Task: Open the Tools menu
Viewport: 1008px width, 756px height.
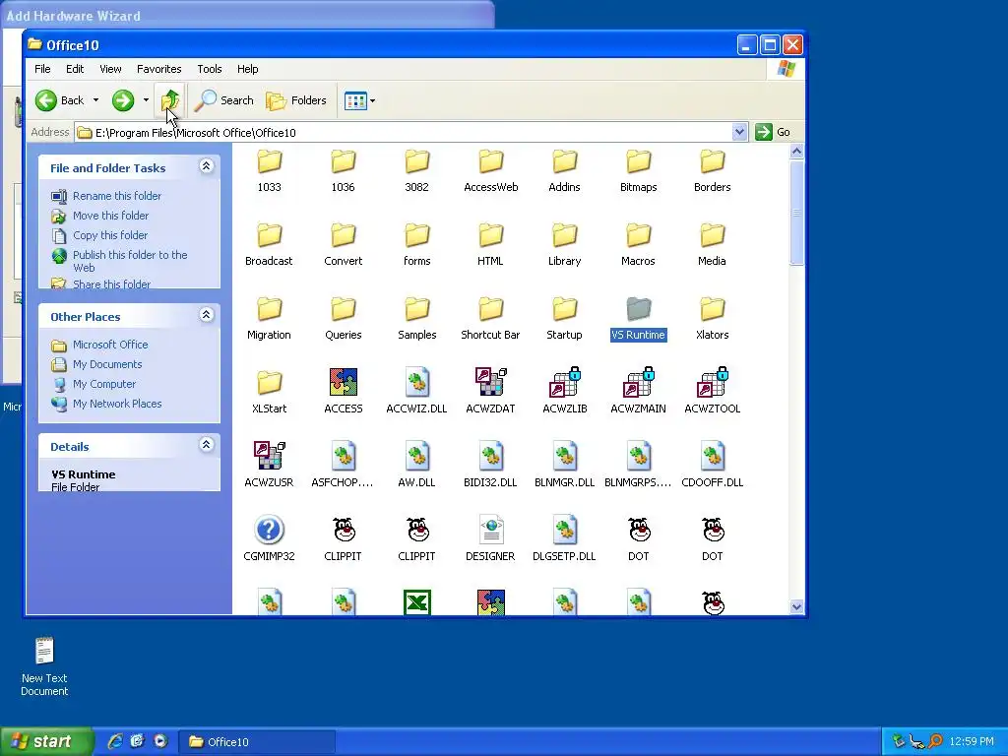Action: point(209,69)
